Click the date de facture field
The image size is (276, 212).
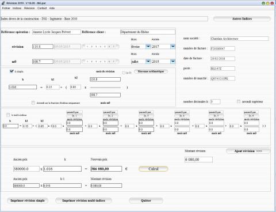tap(223, 59)
